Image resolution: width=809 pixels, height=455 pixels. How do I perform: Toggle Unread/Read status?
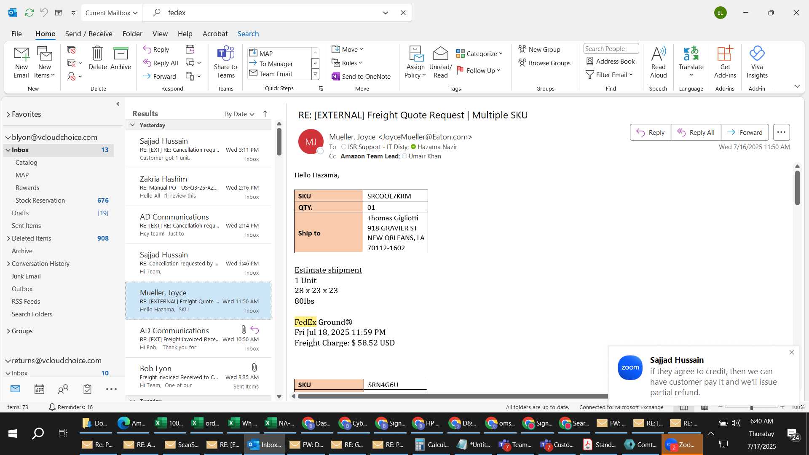[x=440, y=62]
